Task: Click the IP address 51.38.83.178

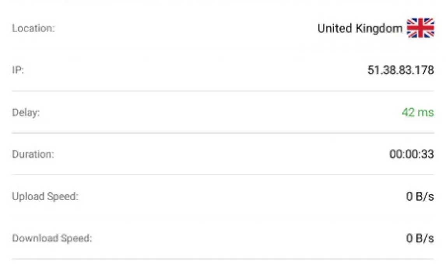Action: (400, 70)
